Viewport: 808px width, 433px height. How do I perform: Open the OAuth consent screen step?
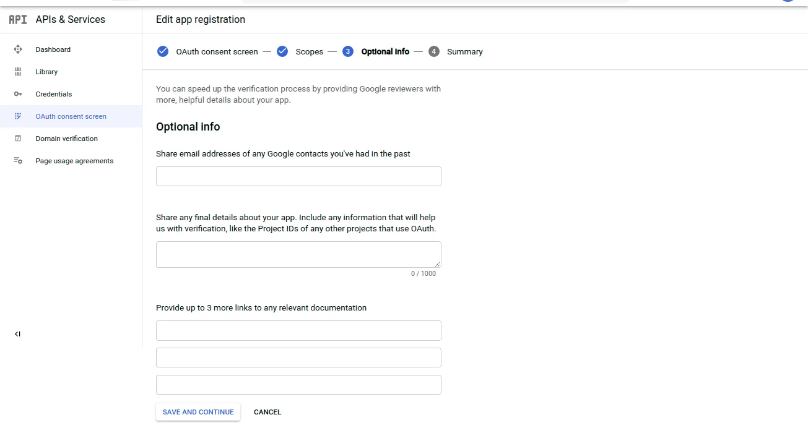(x=216, y=51)
